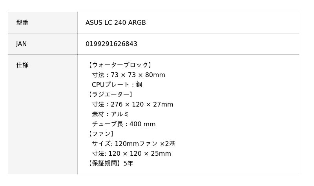Image resolution: width=314 pixels, height=186 pixels.
Task: Click the JAN label cell
Action: pyautogui.click(x=43, y=44)
